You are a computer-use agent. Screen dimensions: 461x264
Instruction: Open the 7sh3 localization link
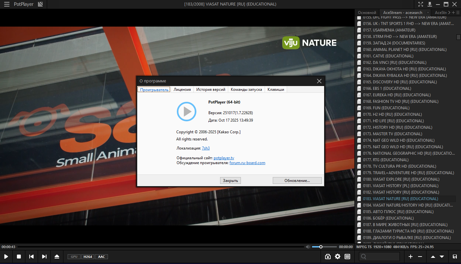click(x=206, y=148)
